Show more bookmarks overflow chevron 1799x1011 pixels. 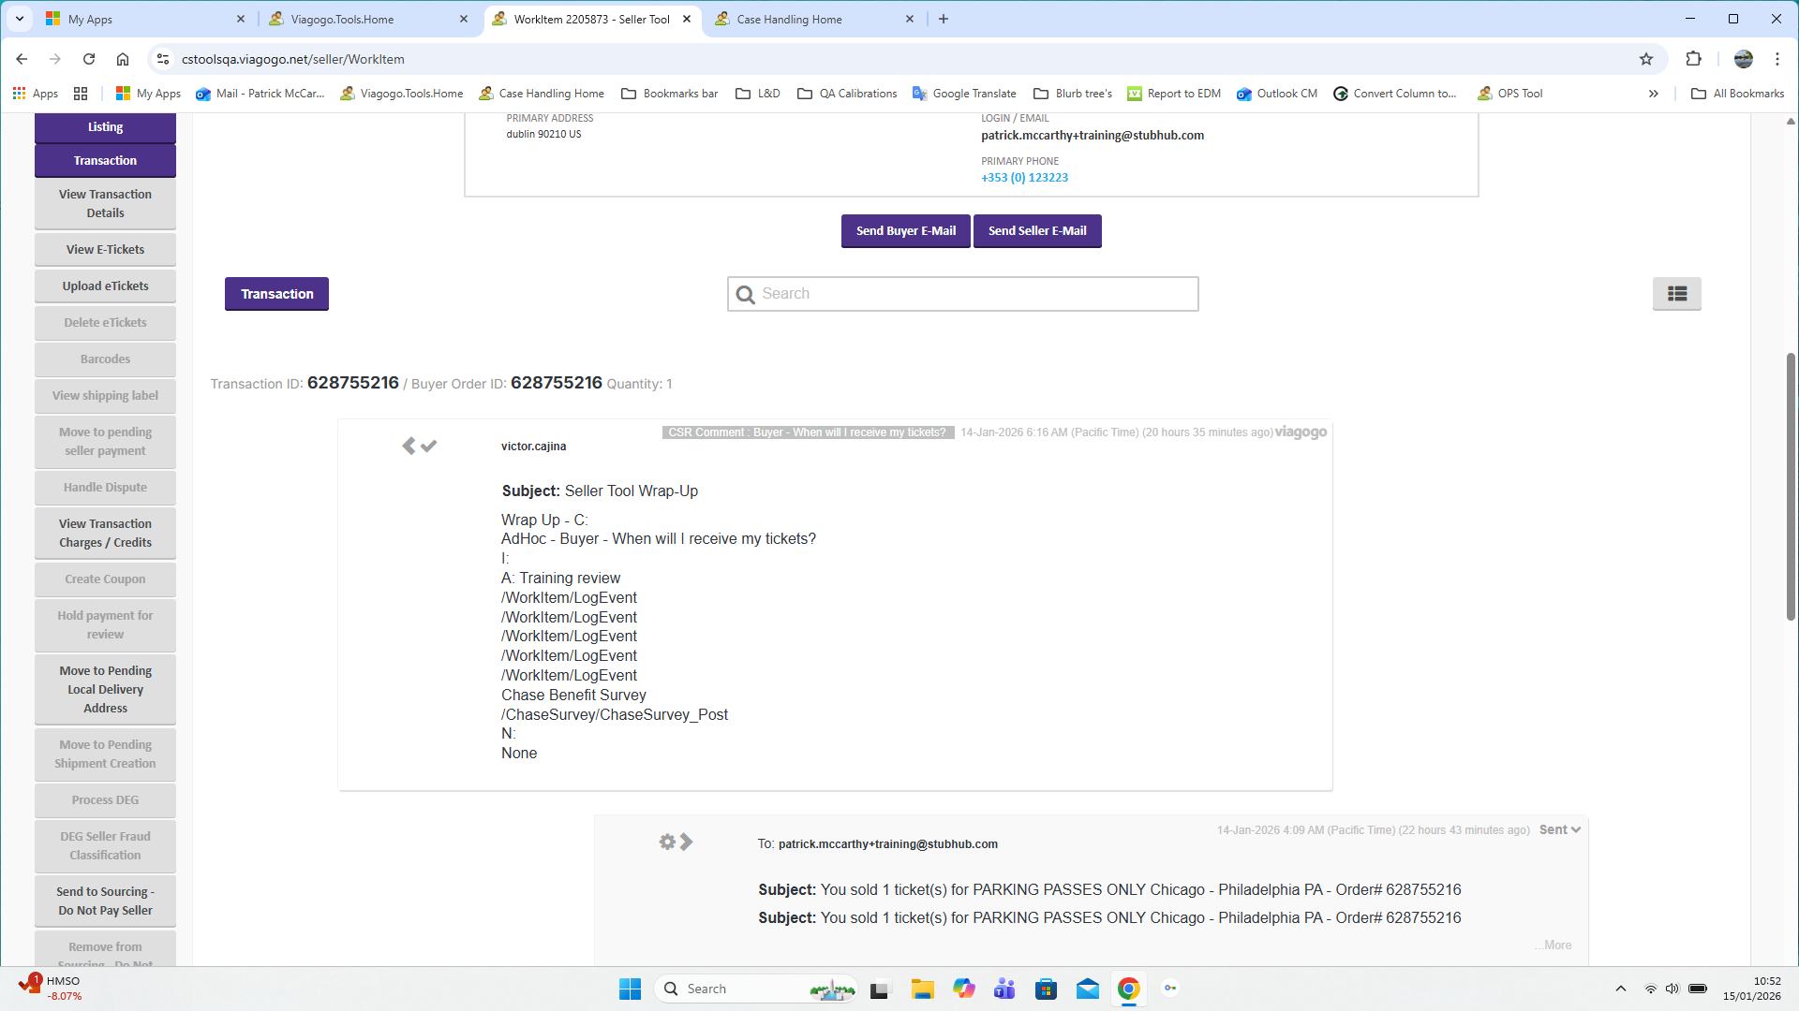pyautogui.click(x=1654, y=94)
